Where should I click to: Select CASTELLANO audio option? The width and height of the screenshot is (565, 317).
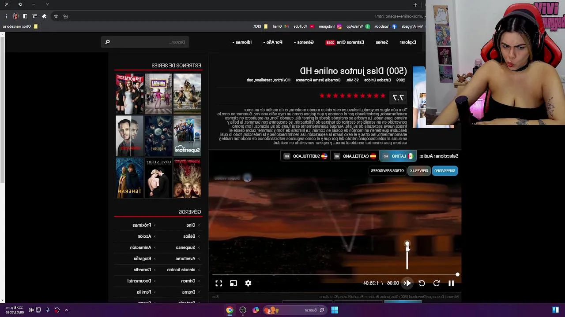354,156
